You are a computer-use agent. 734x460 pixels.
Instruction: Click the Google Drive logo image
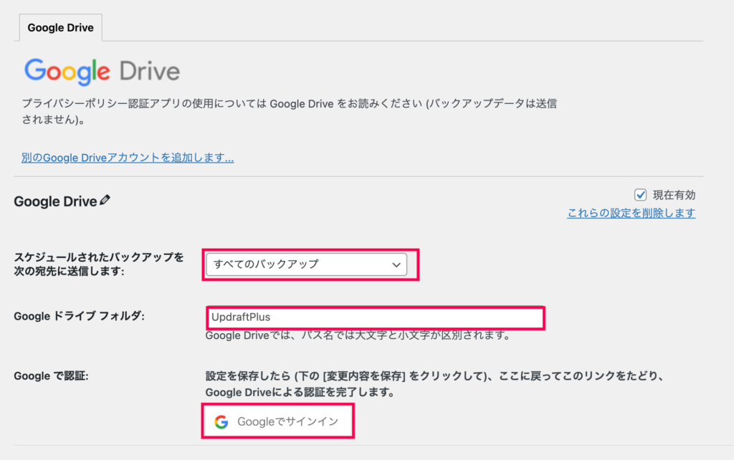[102, 72]
